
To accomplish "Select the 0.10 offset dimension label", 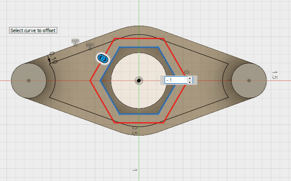I will pyautogui.click(x=53, y=57).
